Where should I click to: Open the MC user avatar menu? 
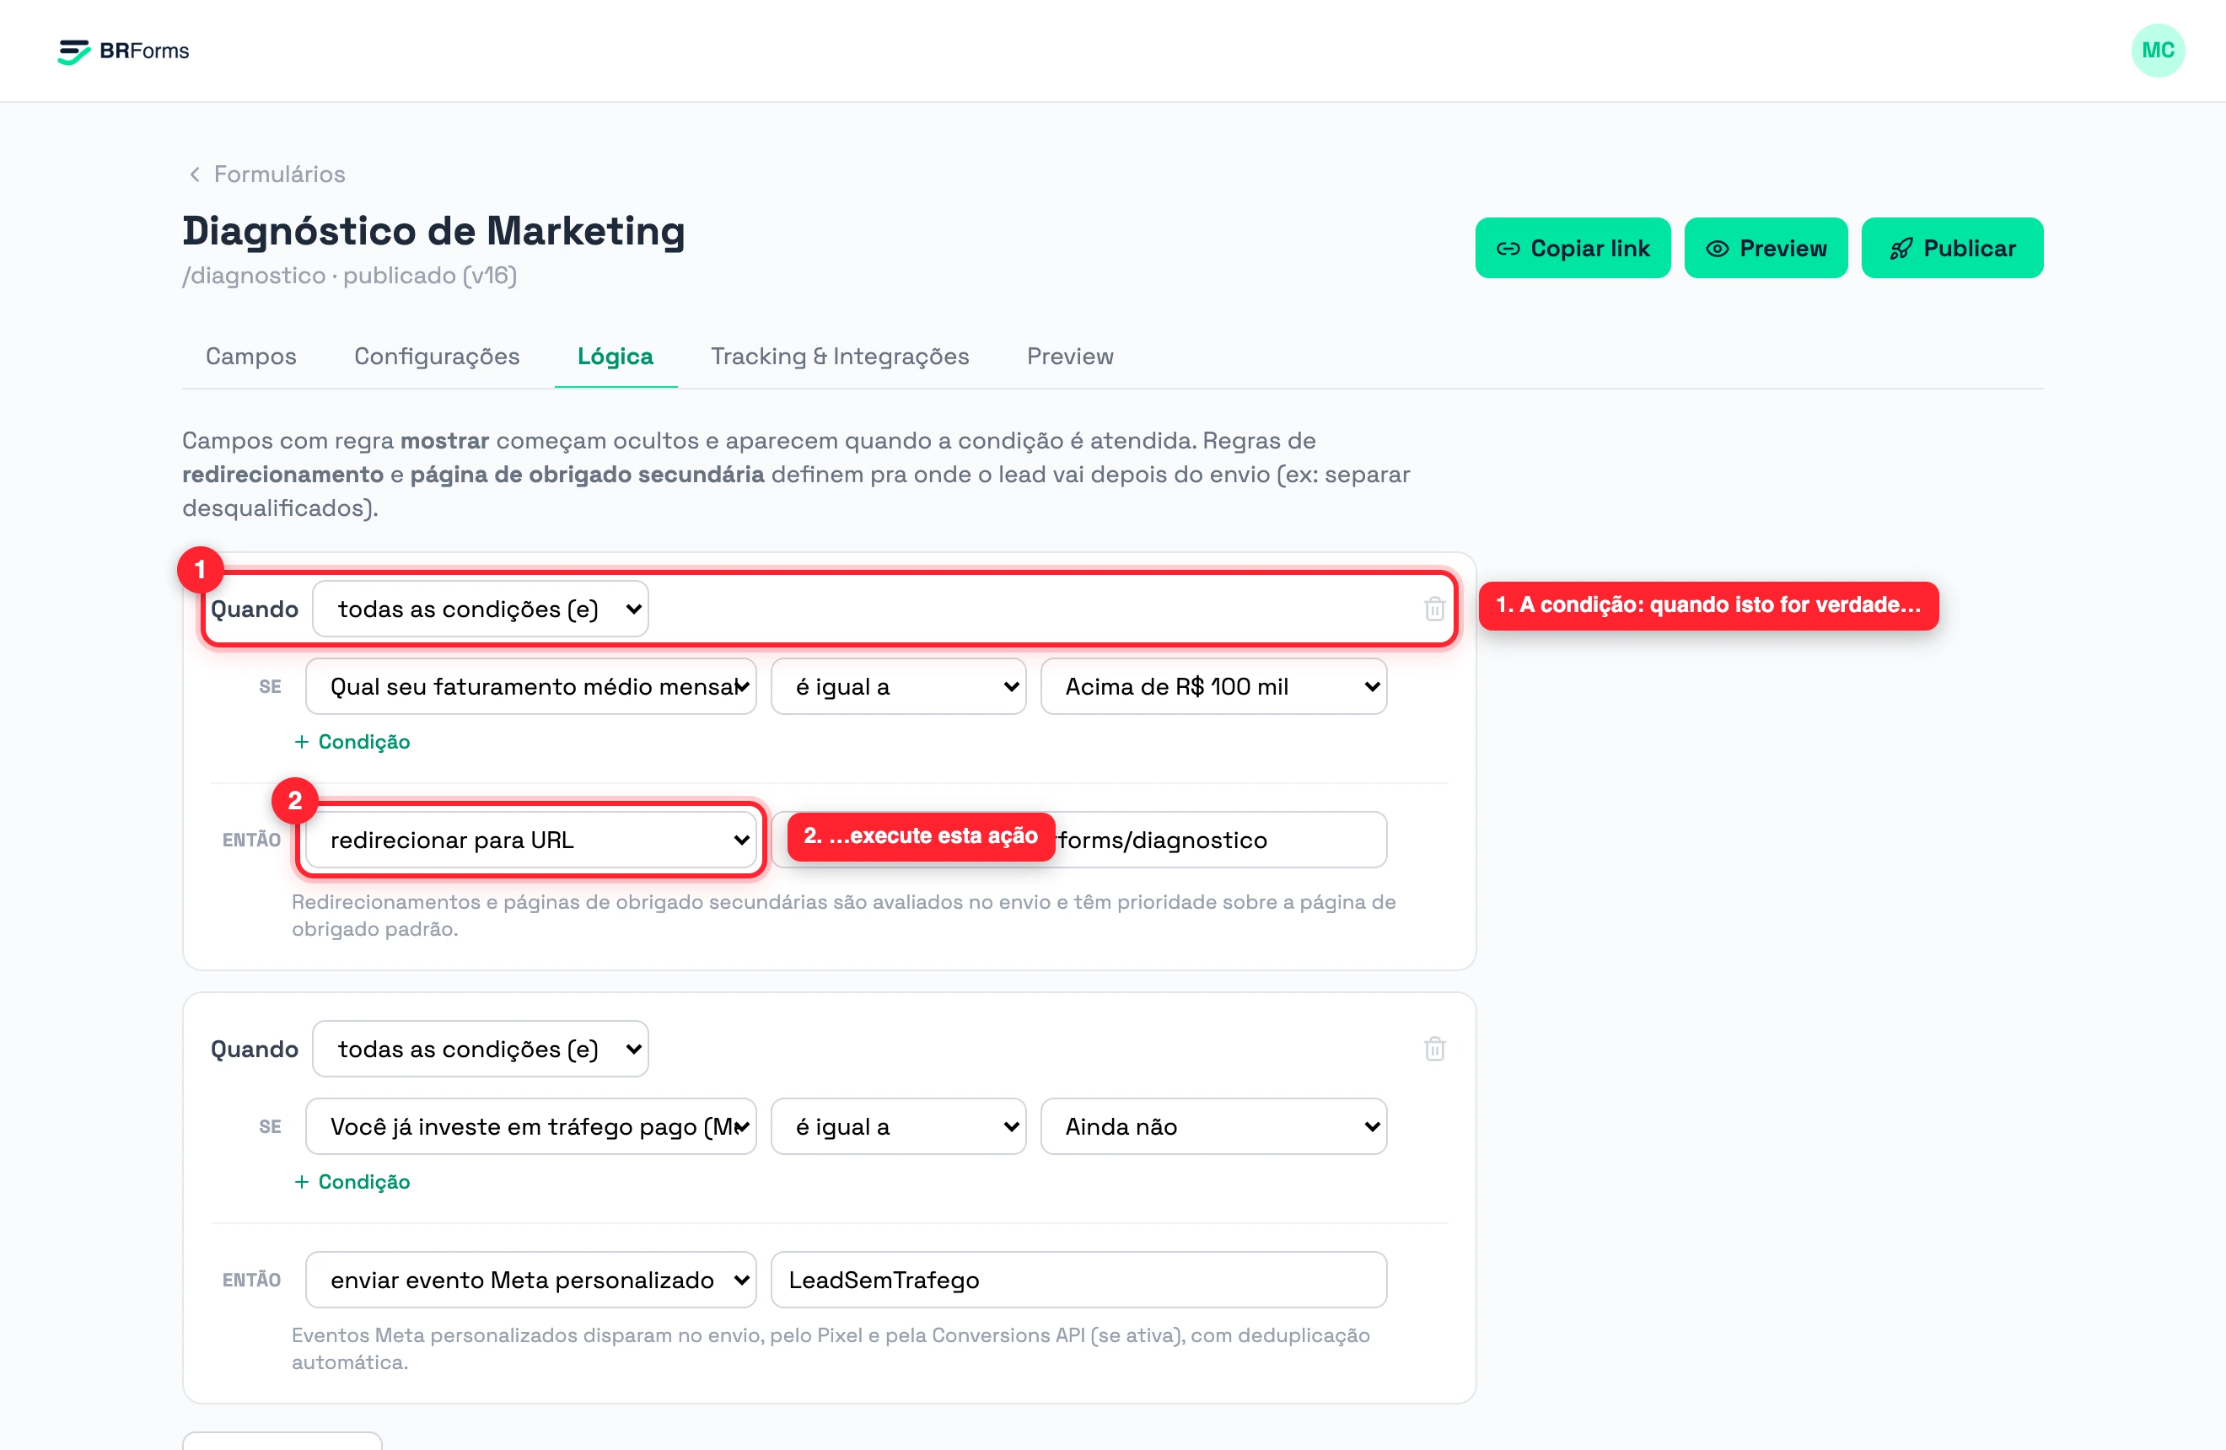(x=2158, y=51)
